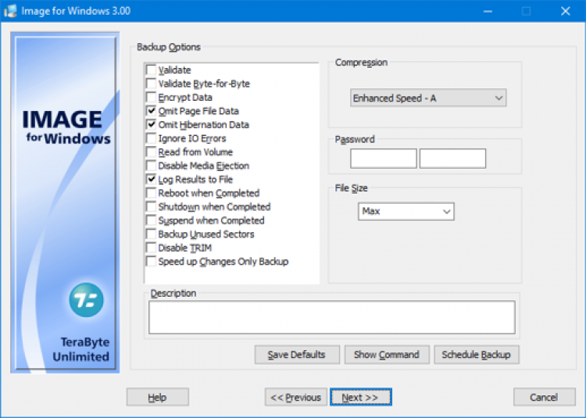
Task: Open Help
Action: coord(157,397)
